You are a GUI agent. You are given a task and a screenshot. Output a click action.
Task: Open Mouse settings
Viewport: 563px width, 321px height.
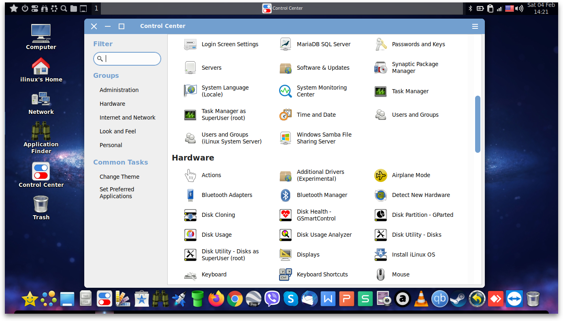[x=392, y=274]
